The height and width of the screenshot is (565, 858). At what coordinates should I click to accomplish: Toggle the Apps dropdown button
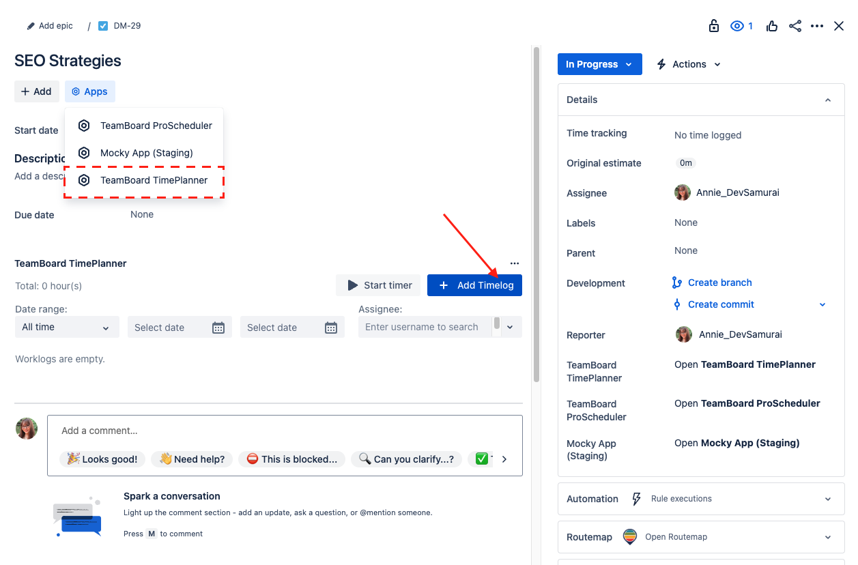tap(90, 91)
